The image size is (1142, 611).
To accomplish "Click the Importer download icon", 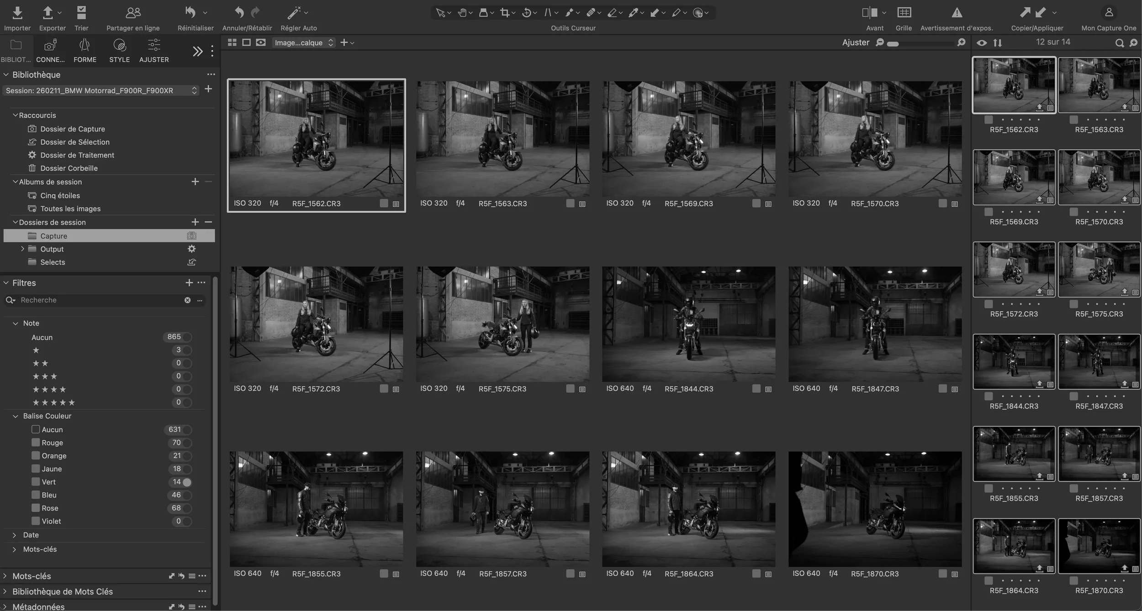I will [17, 12].
